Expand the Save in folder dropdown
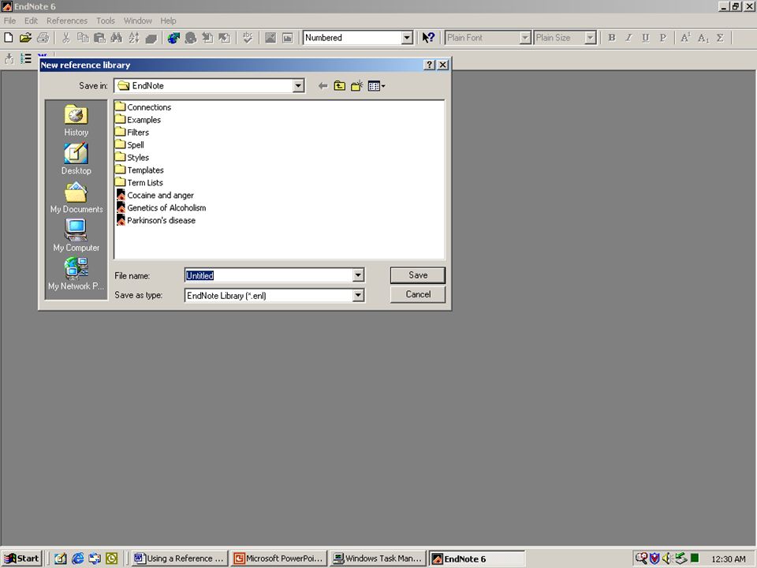The image size is (757, 568). pos(298,86)
